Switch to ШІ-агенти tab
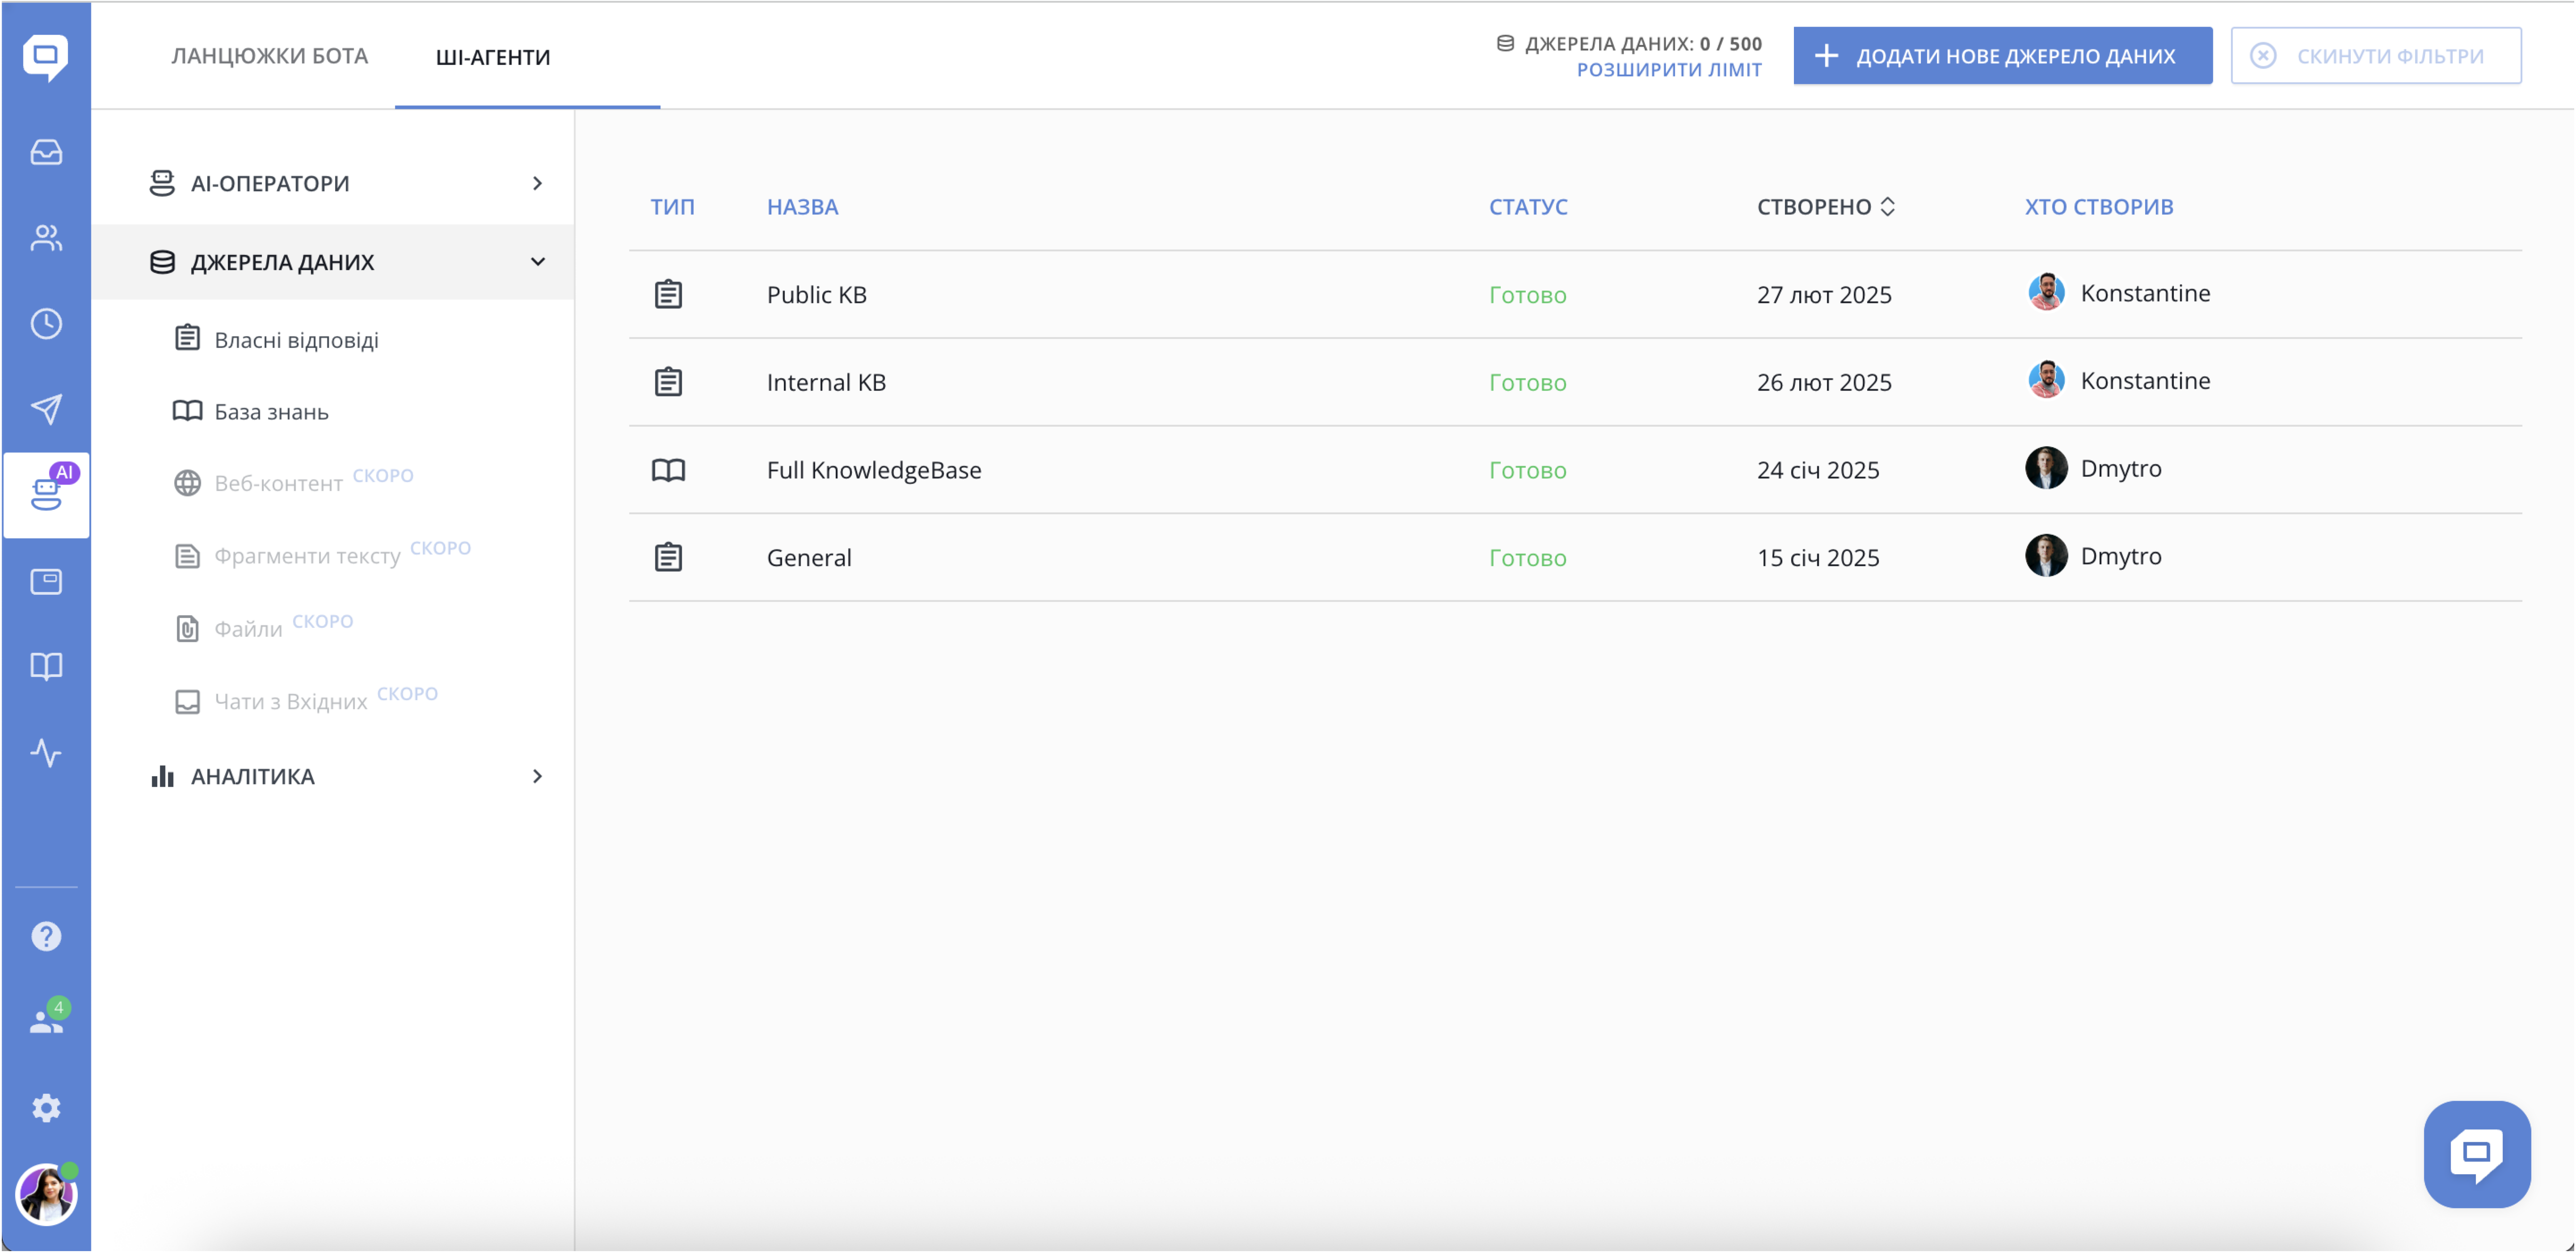Screen dimensions: 2576x1252 [493, 57]
